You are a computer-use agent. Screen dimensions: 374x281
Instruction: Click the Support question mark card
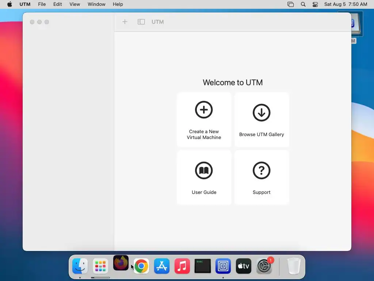[262, 177]
